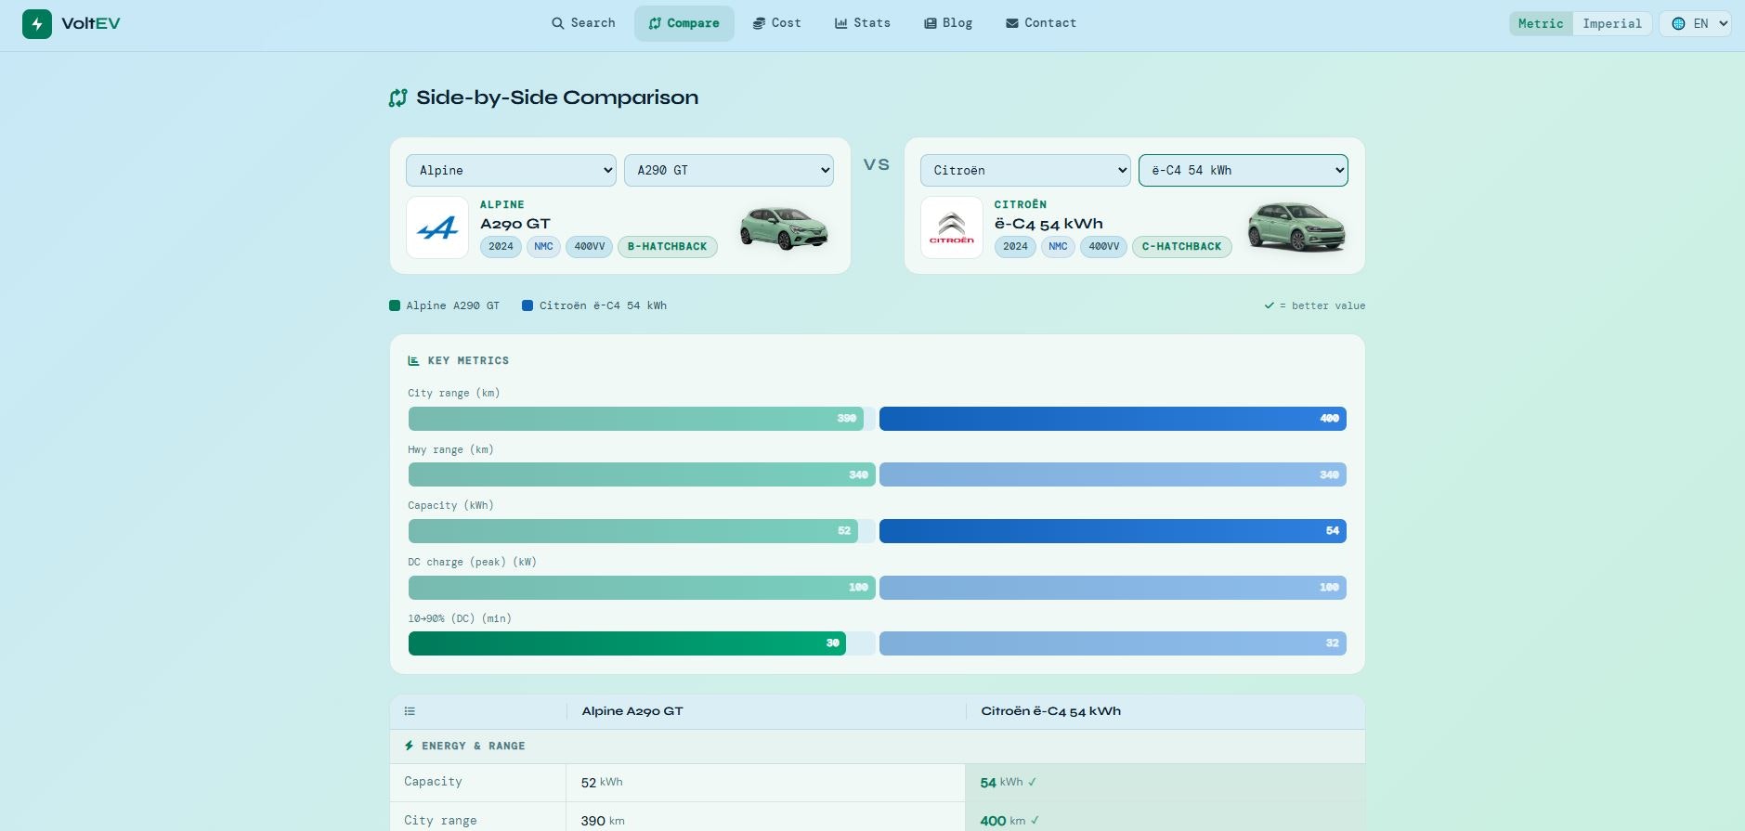
Task: Open the A290 GT model dropdown
Action: (729, 170)
